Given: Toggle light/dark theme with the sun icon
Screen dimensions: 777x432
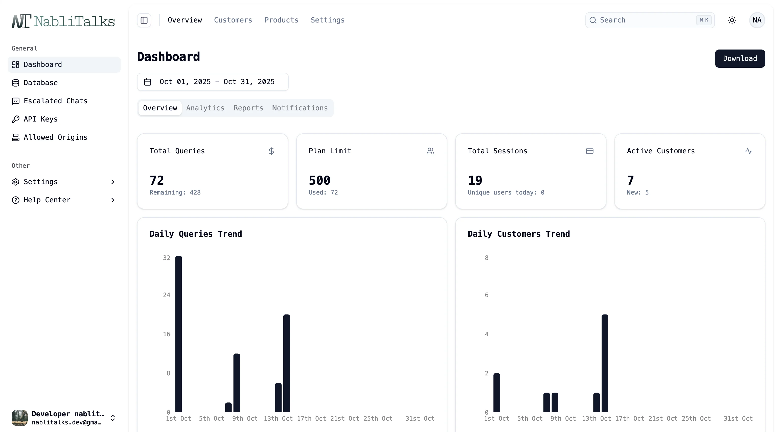Looking at the screenshot, I should 732,20.
